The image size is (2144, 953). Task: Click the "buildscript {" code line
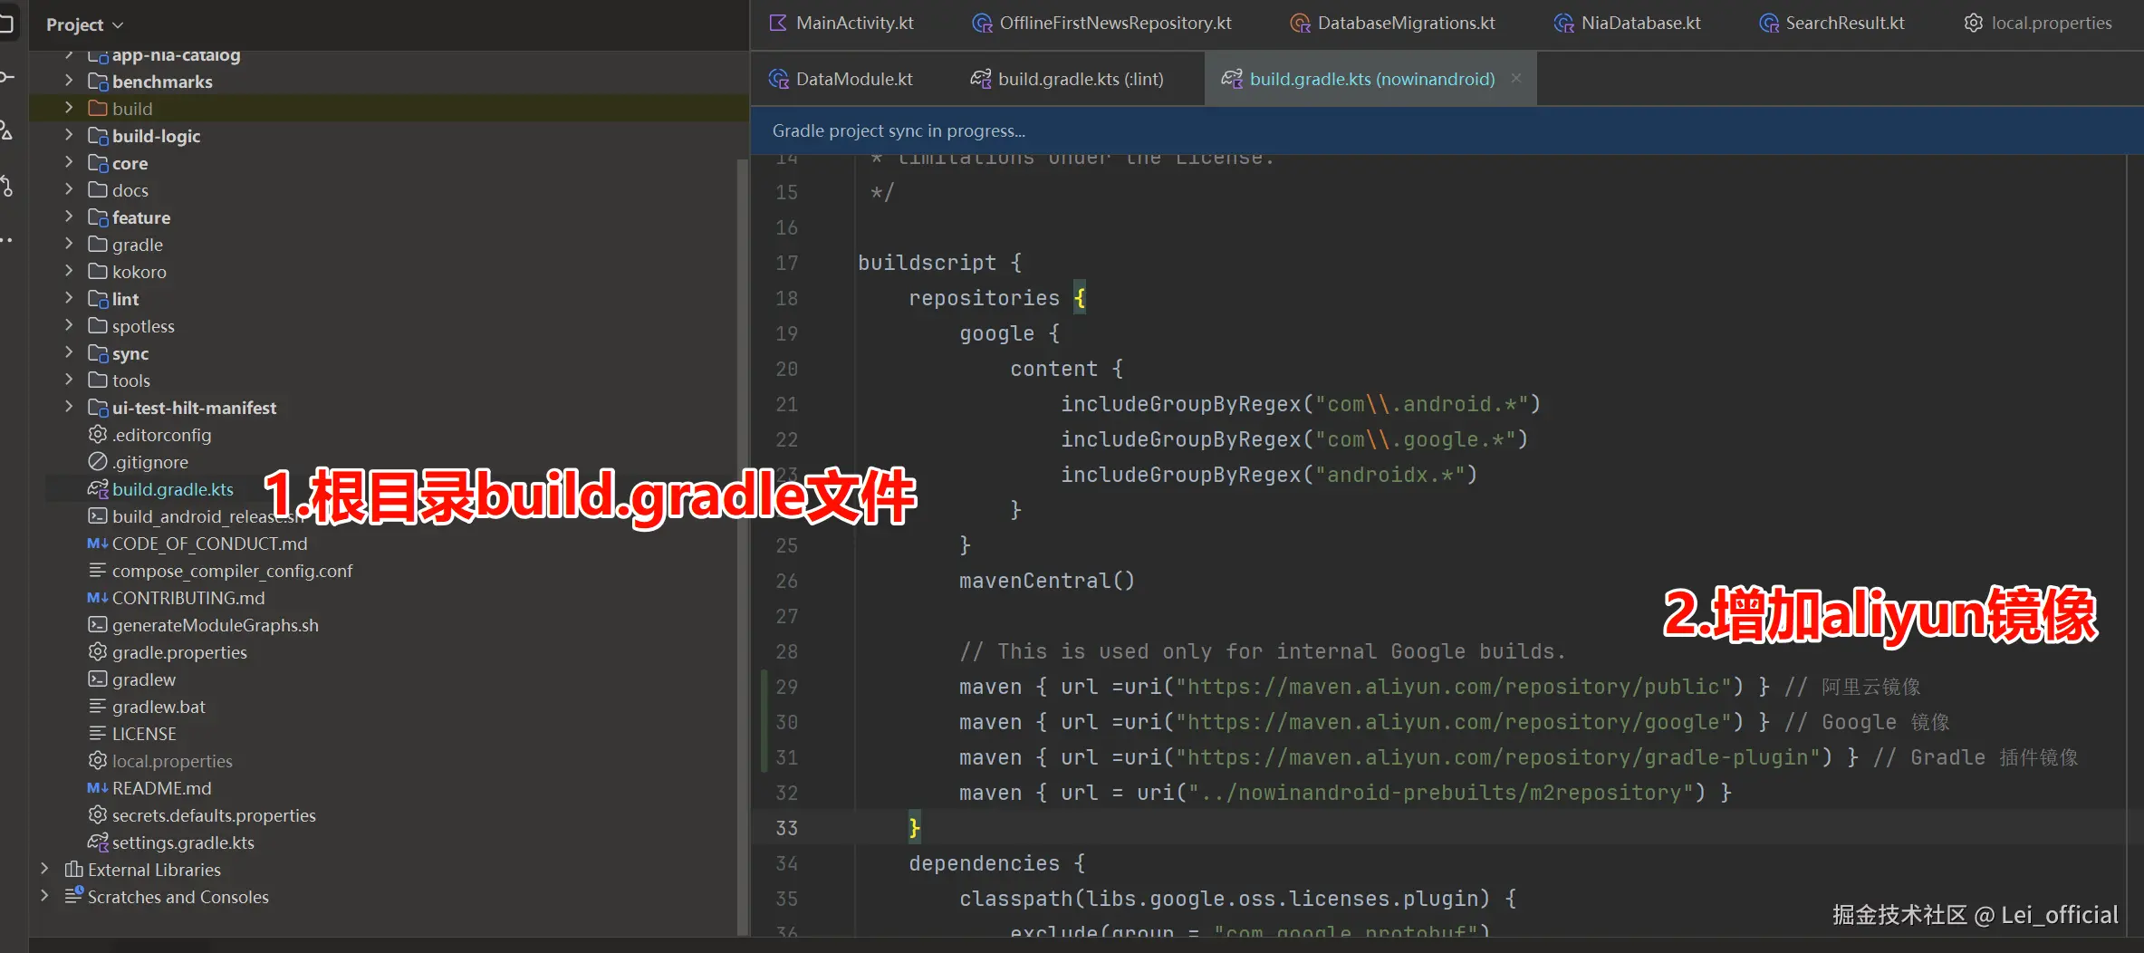940,263
